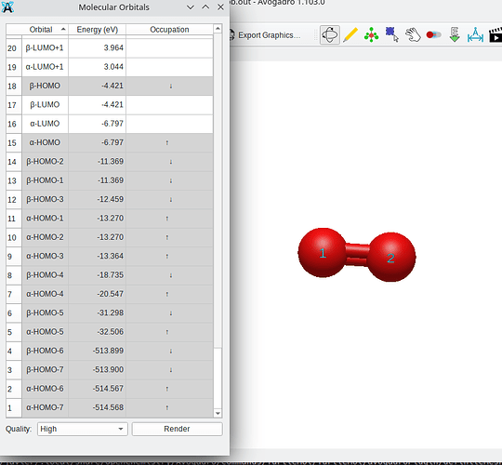The height and width of the screenshot is (465, 502).
Task: Click Export Graphics toolbar item
Action: 265,35
